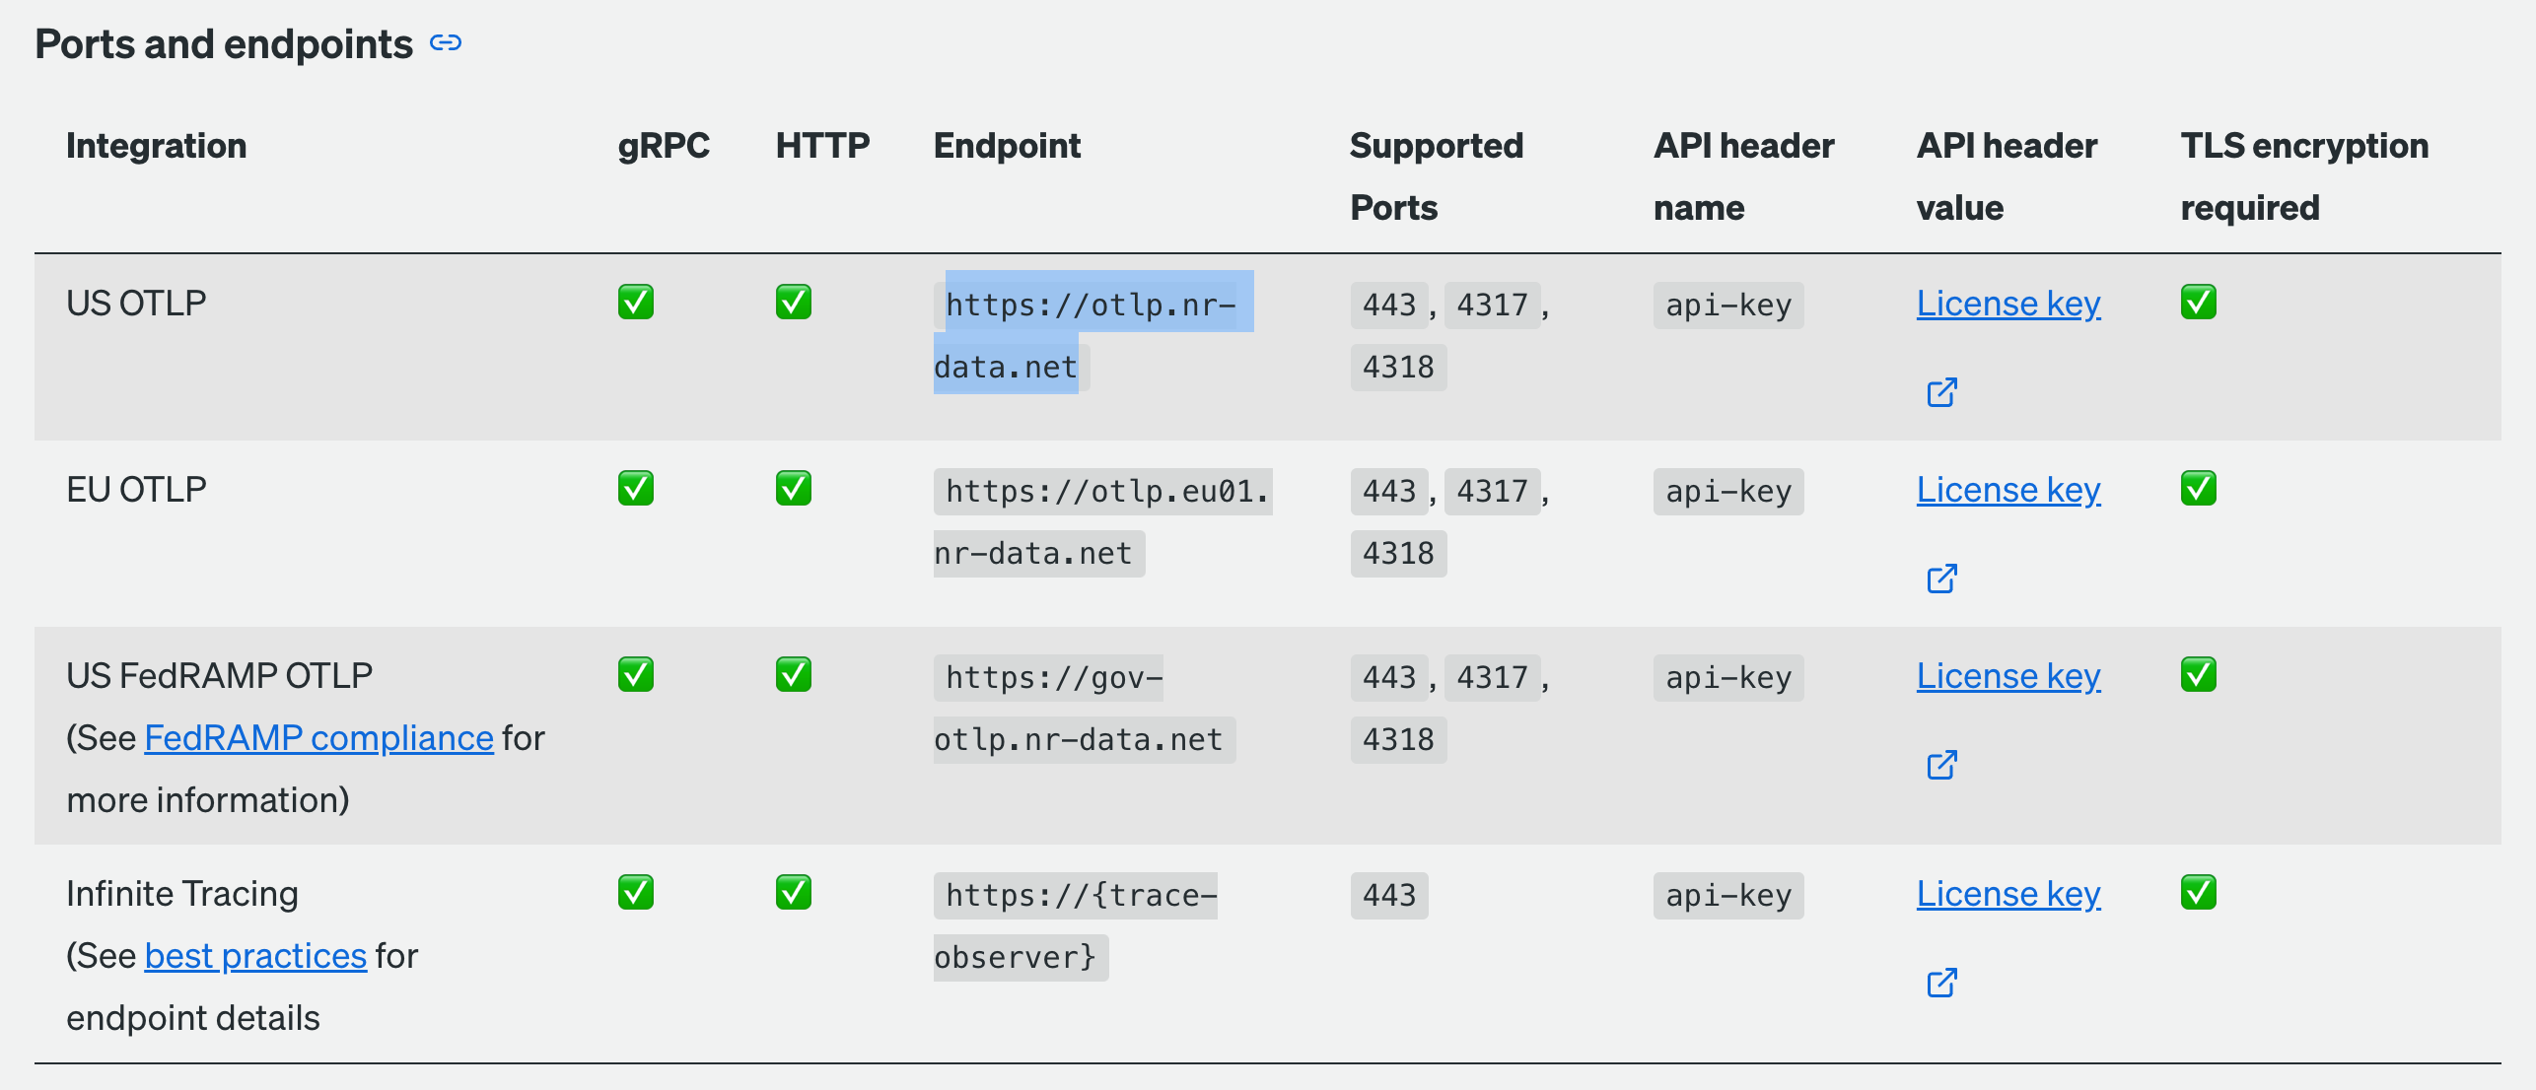Click Infinite Tracing TLS encryption checkmark
The height and width of the screenshot is (1090, 2536).
2198,893
